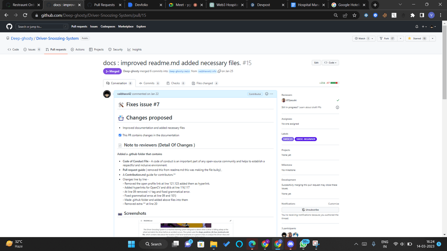
Task: Open Discord from the taskbar
Action: pos(291,244)
